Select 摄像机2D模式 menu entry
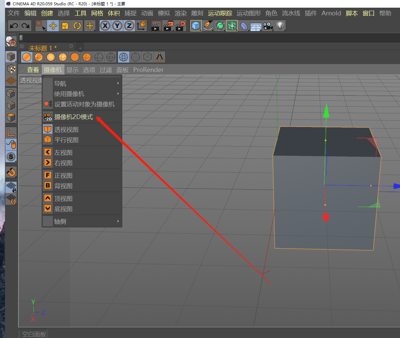Image resolution: width=400 pixels, height=338 pixels. (x=82, y=117)
